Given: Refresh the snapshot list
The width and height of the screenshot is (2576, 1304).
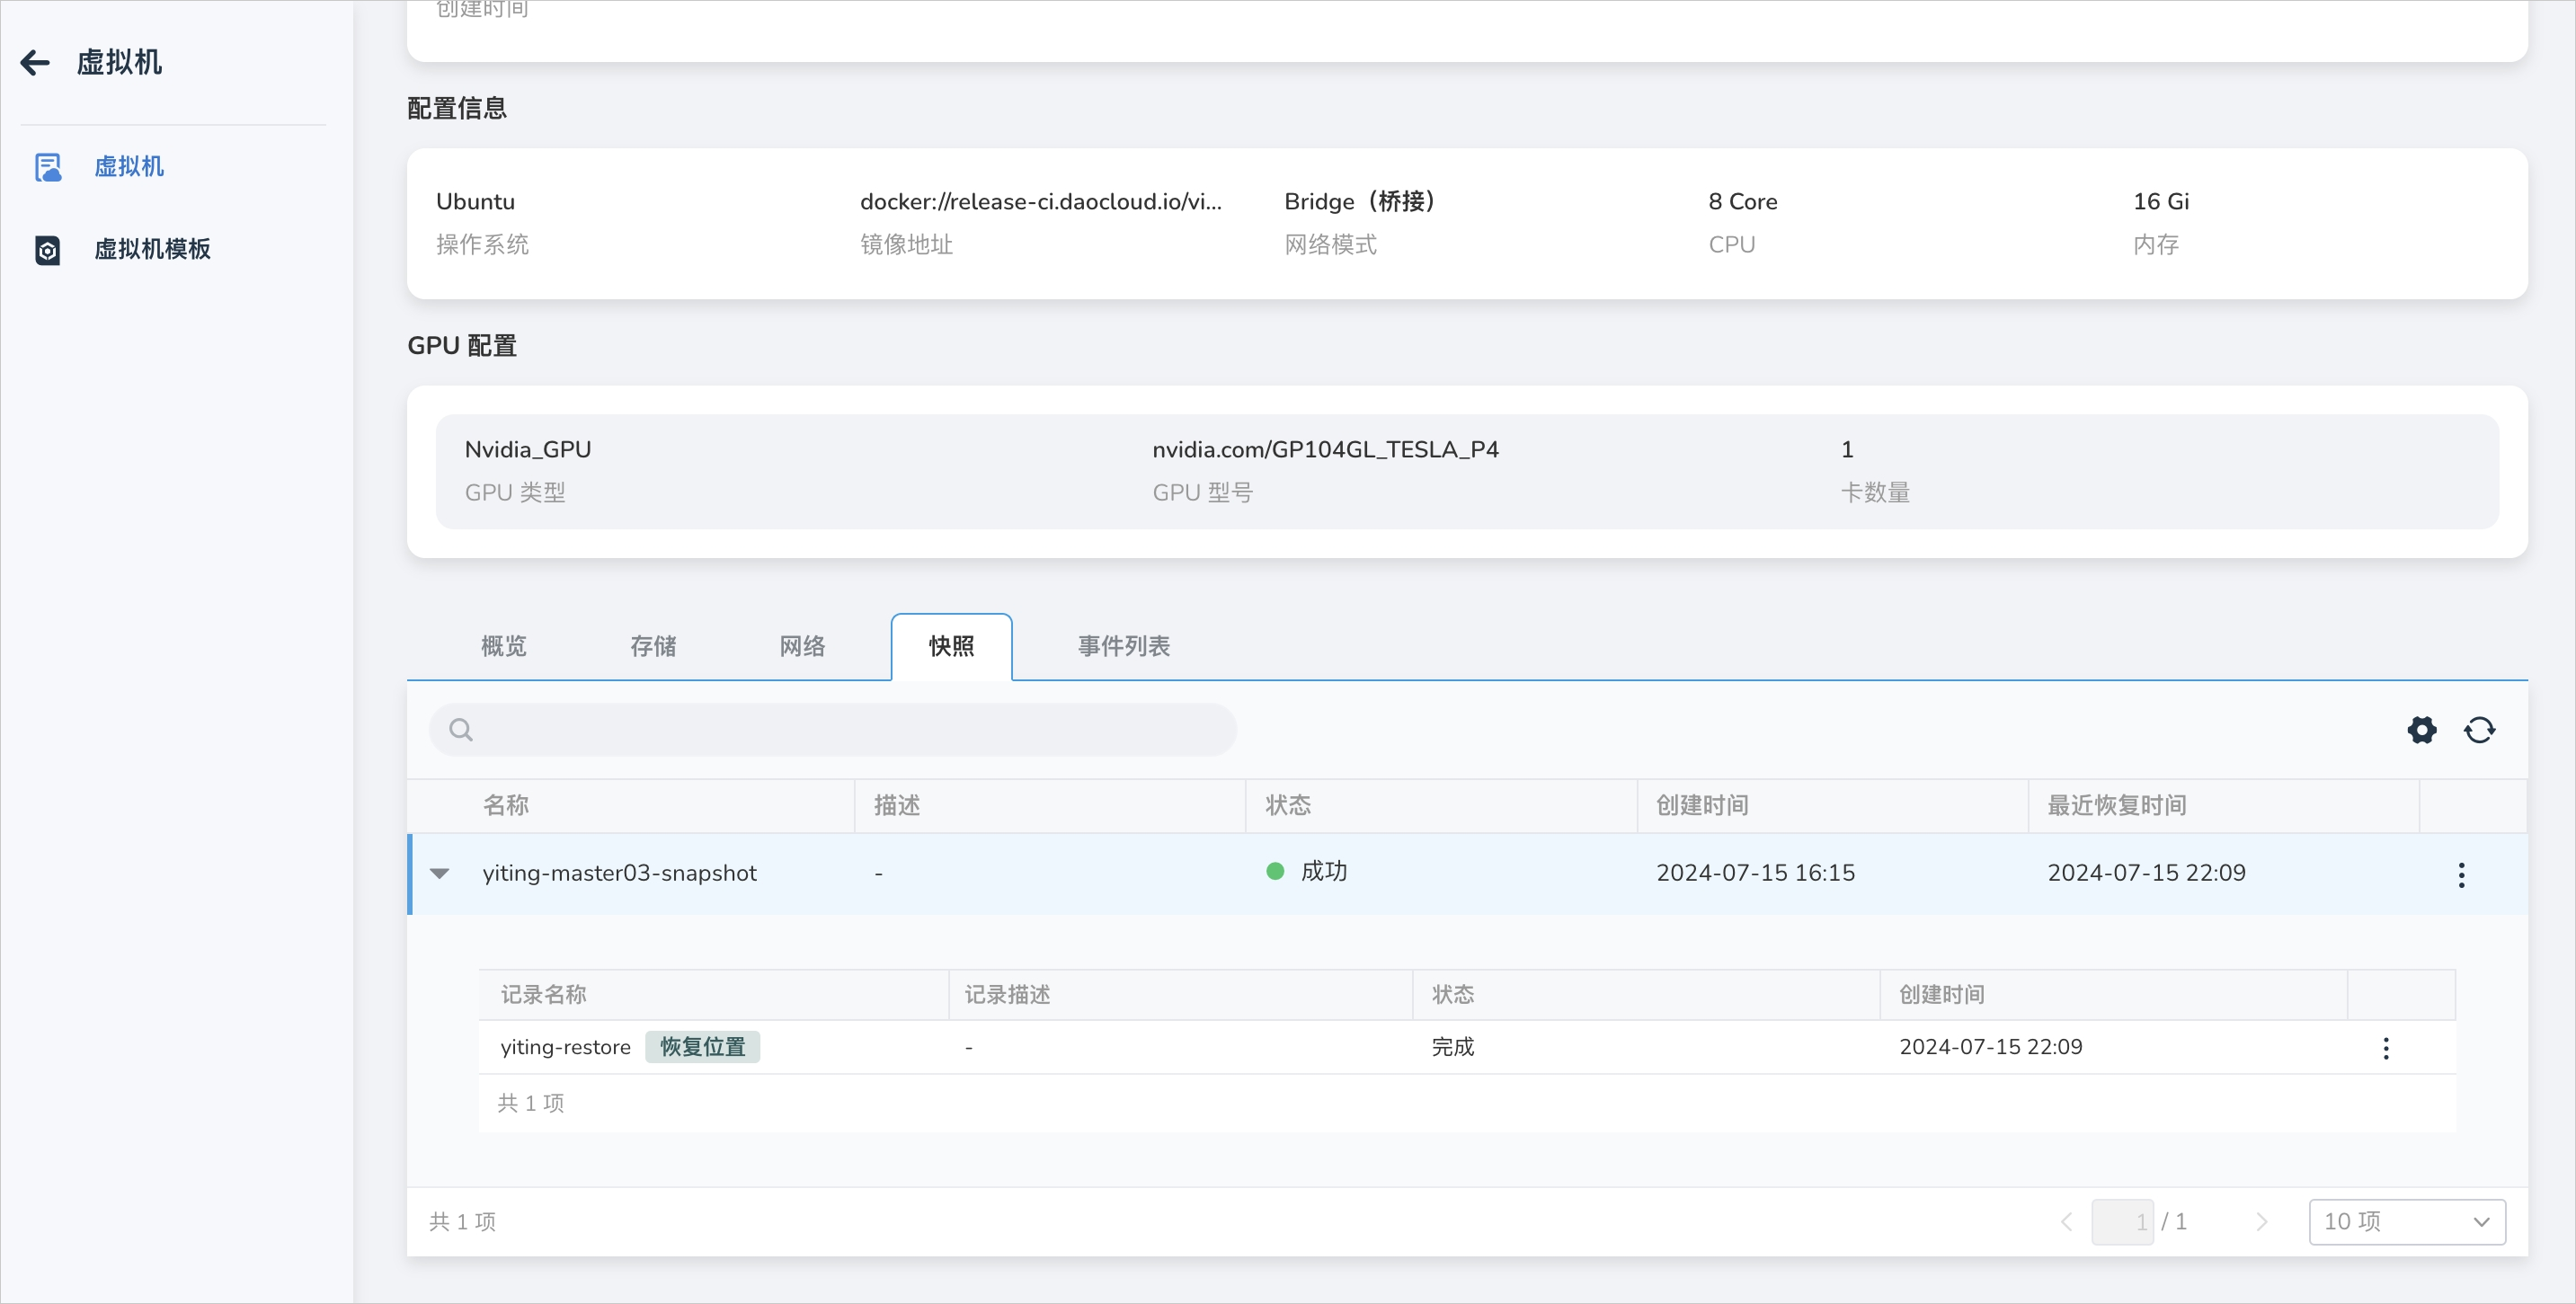Looking at the screenshot, I should (2479, 729).
